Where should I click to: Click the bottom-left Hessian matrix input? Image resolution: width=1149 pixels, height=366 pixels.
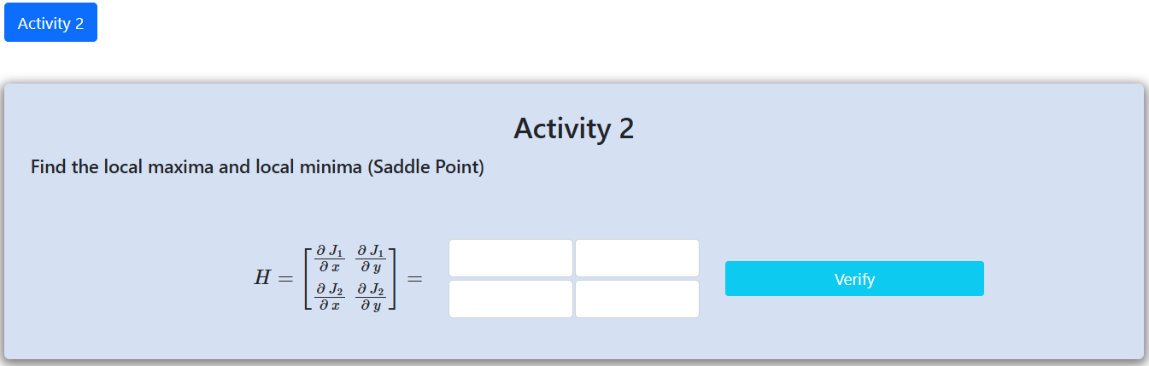510,299
